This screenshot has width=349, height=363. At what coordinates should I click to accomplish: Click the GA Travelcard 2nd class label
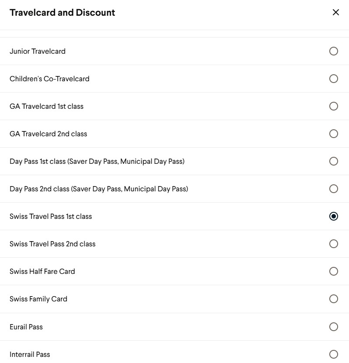[x=48, y=134]
